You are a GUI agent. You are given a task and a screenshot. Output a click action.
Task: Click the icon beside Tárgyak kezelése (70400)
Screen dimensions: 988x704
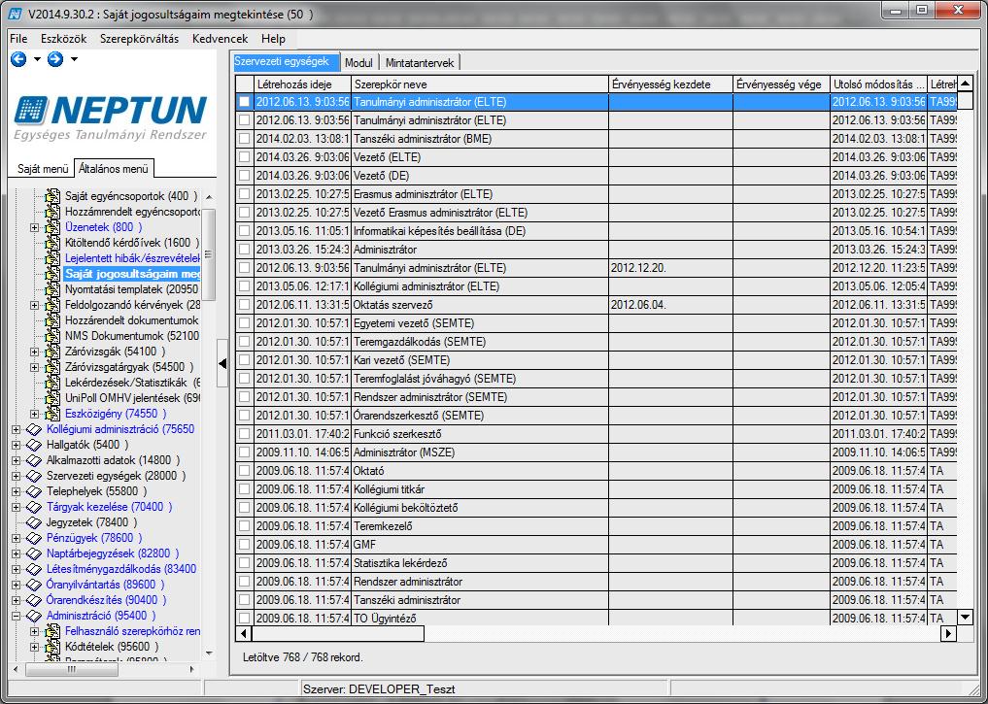[x=34, y=507]
